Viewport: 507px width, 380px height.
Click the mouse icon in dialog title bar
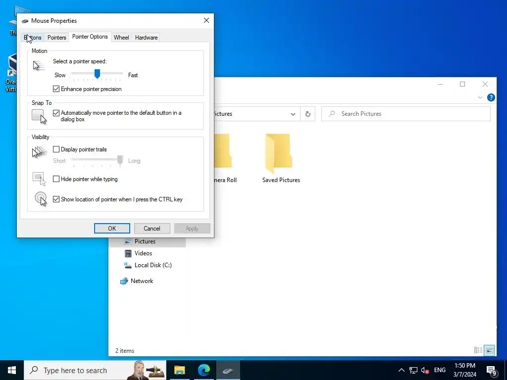click(x=25, y=21)
